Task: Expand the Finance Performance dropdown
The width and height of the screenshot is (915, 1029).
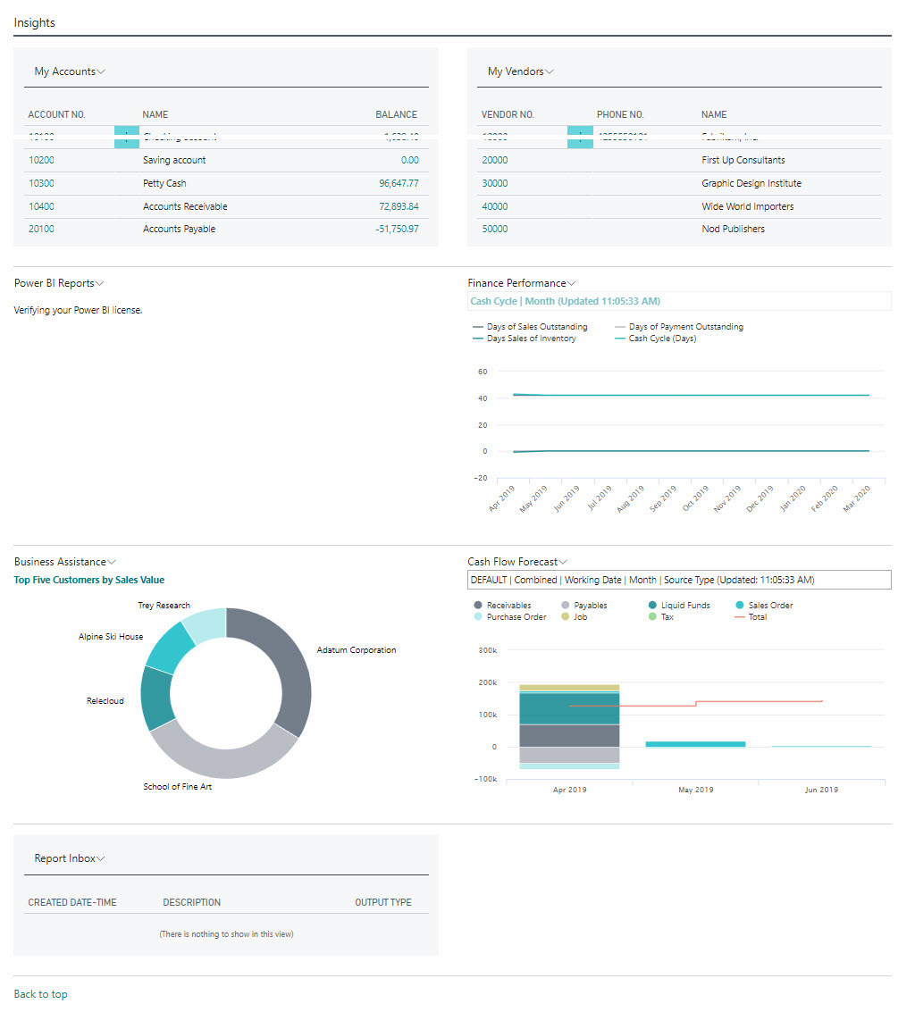Action: (x=571, y=282)
